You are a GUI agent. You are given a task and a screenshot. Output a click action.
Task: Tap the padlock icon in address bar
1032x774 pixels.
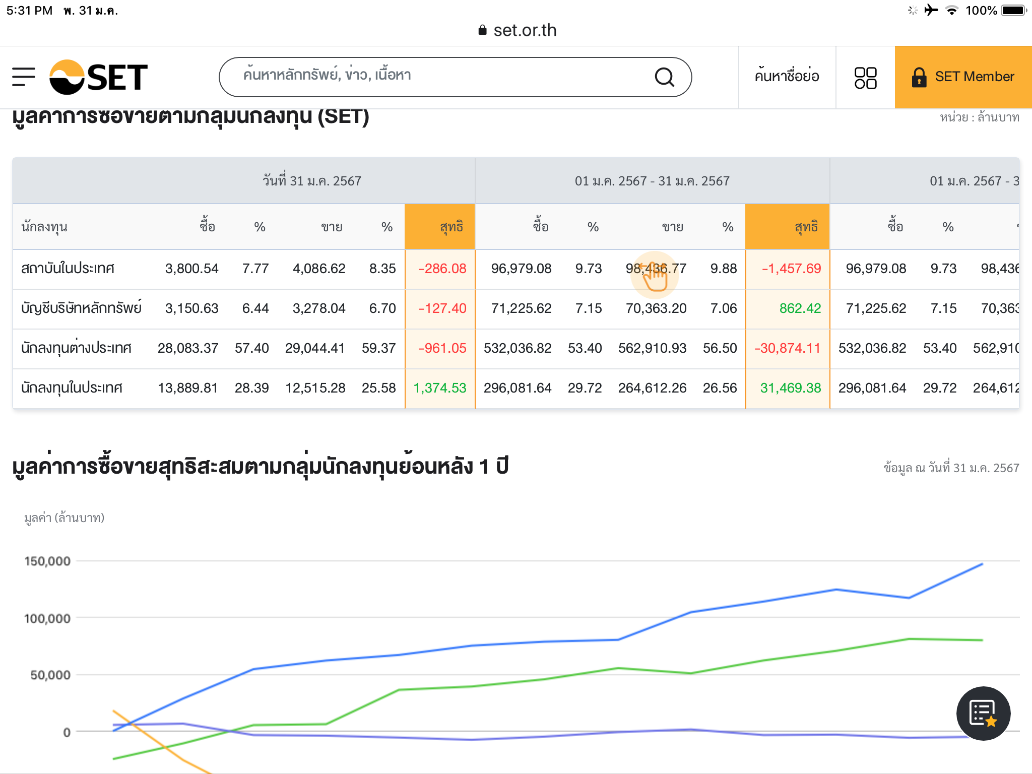(482, 30)
